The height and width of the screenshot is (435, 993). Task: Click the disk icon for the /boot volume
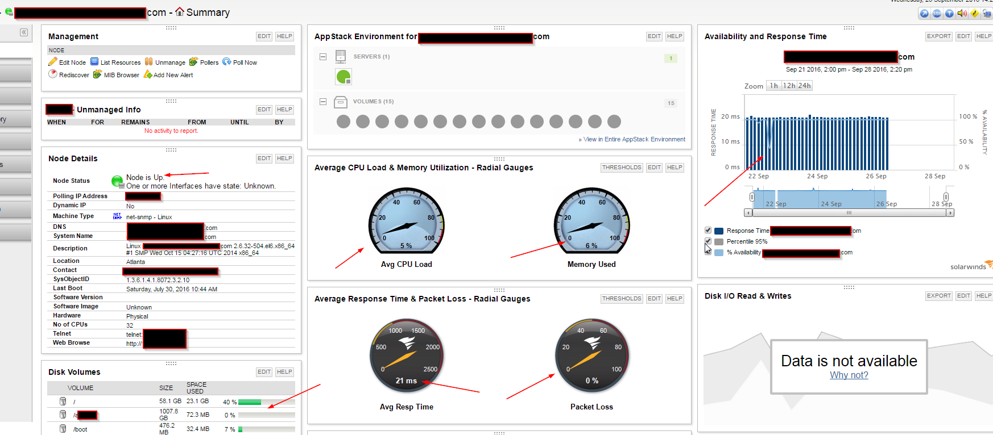tap(63, 428)
